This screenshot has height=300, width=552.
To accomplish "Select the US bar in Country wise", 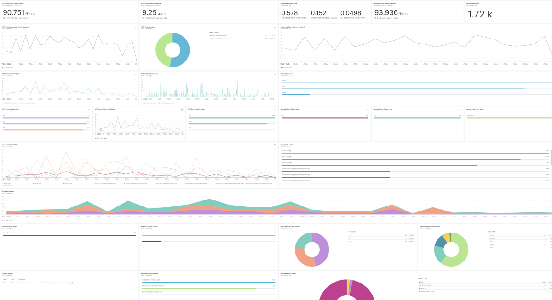I will click(x=416, y=118).
